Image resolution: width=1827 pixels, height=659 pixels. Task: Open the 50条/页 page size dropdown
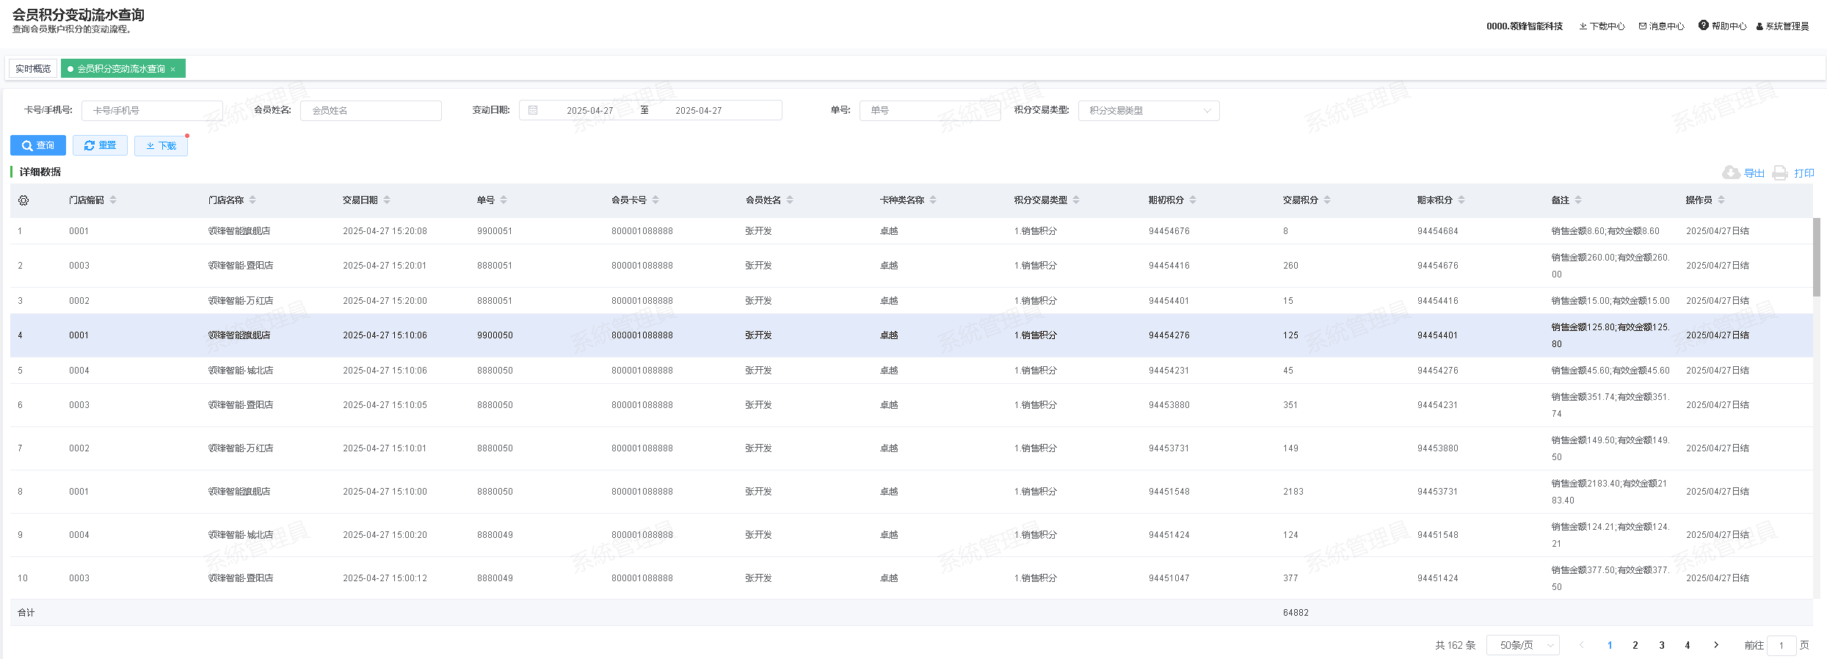tap(1522, 645)
